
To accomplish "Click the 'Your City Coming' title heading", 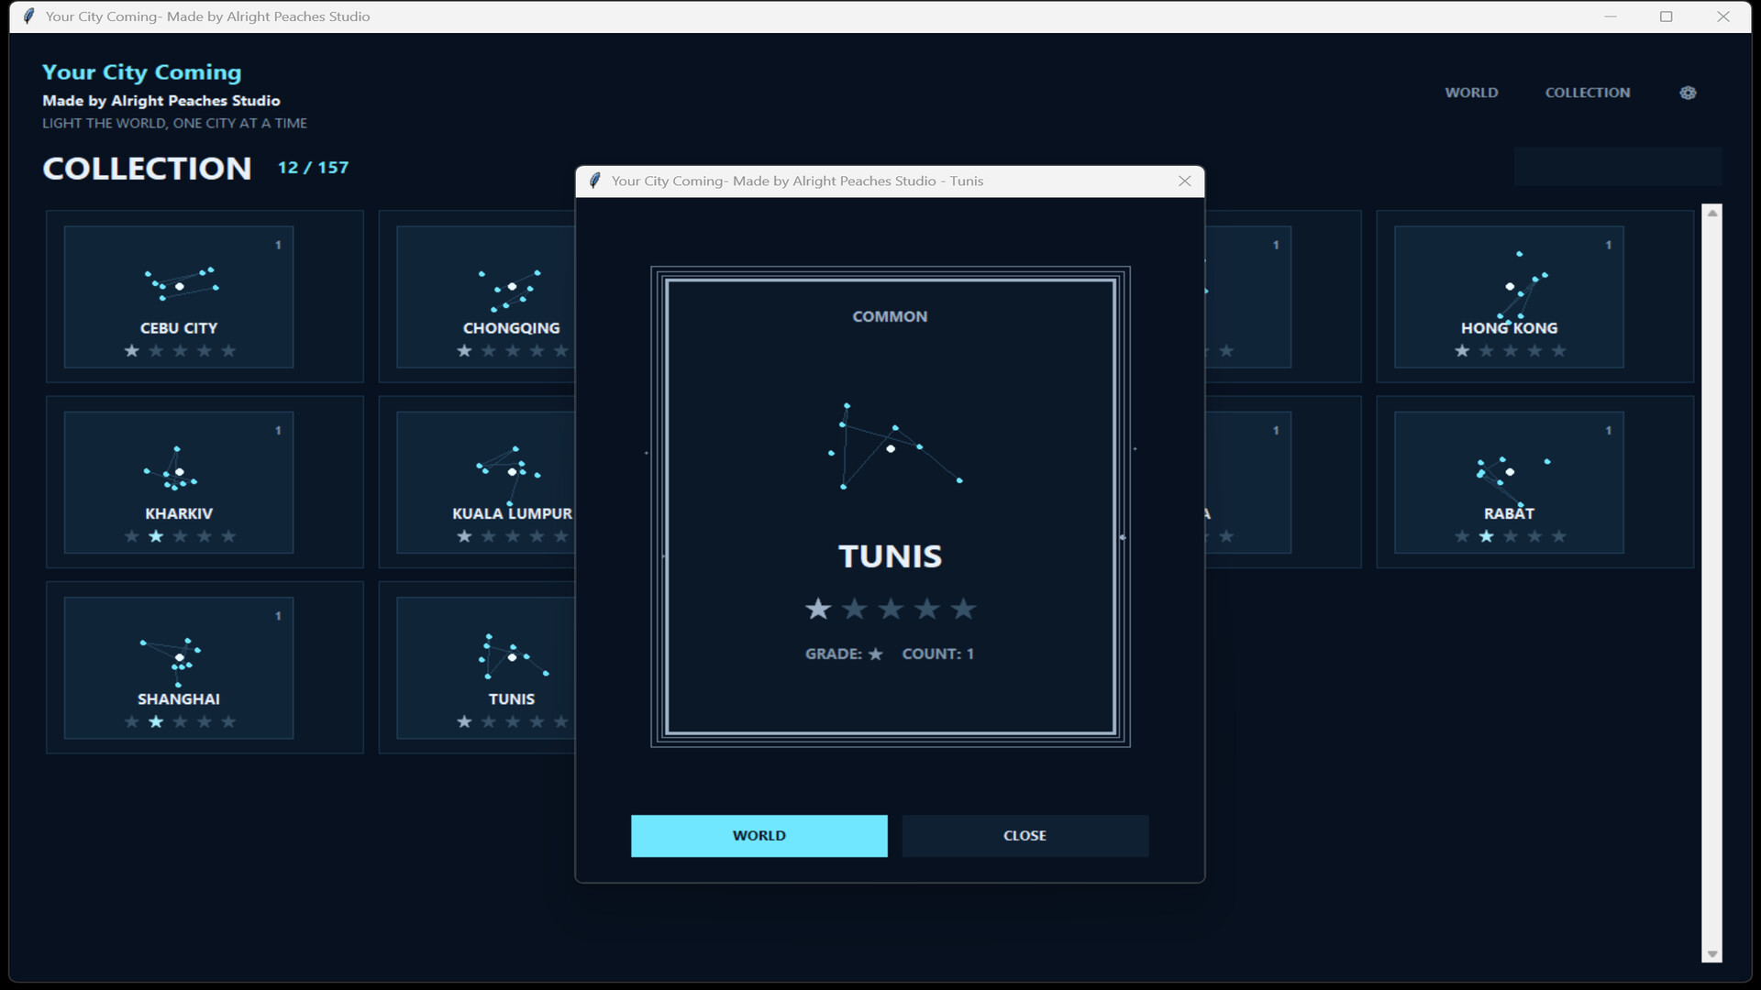I will tap(142, 72).
